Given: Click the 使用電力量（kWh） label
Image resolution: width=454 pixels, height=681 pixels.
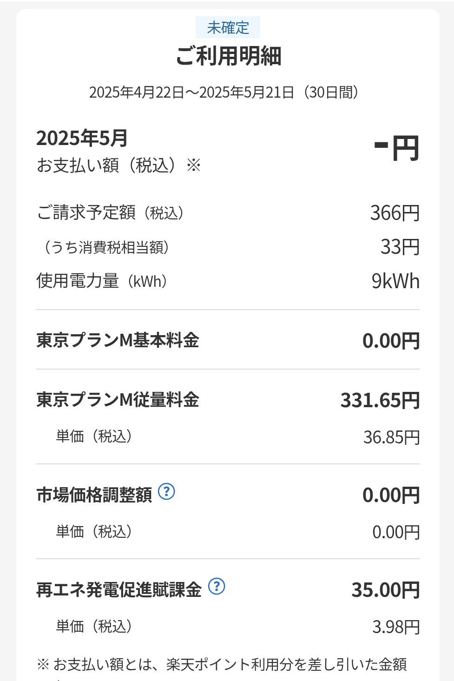Looking at the screenshot, I should (x=102, y=281).
